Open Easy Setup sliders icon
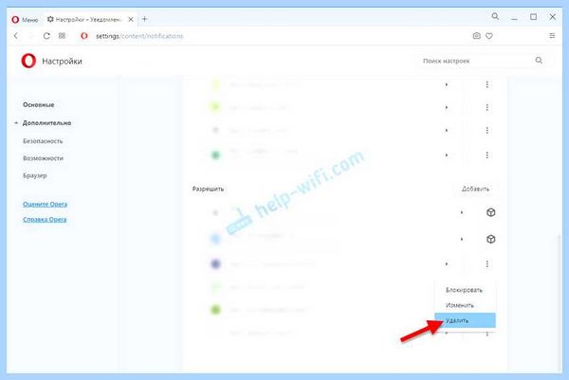 [x=552, y=35]
